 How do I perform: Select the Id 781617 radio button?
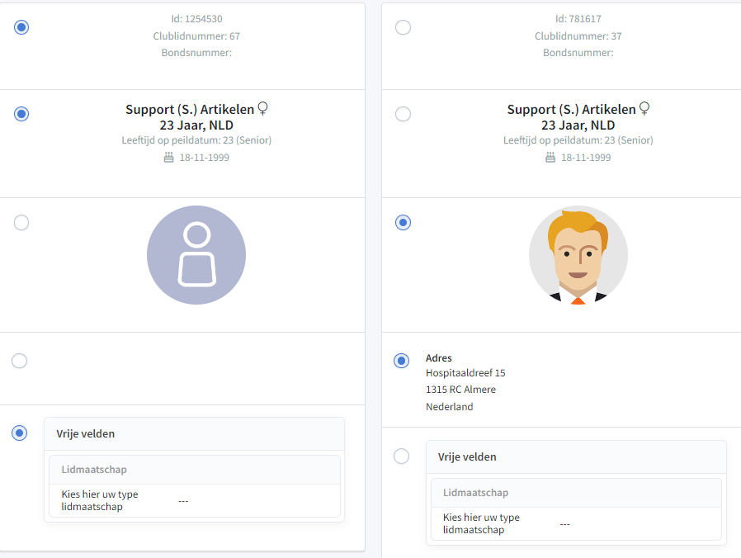pyautogui.click(x=403, y=27)
